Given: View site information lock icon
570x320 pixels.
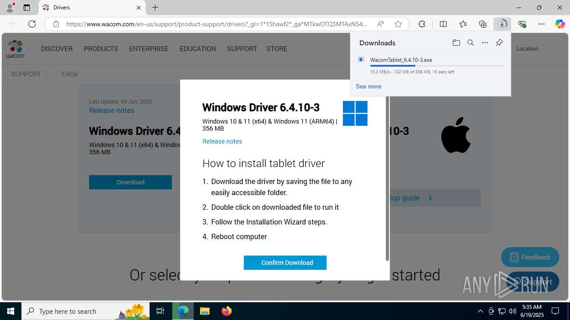Looking at the screenshot, I should (x=56, y=24).
